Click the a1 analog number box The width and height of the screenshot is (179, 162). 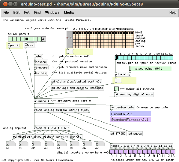tap(24, 144)
